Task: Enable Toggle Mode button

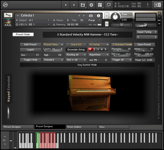Action: pos(31,60)
